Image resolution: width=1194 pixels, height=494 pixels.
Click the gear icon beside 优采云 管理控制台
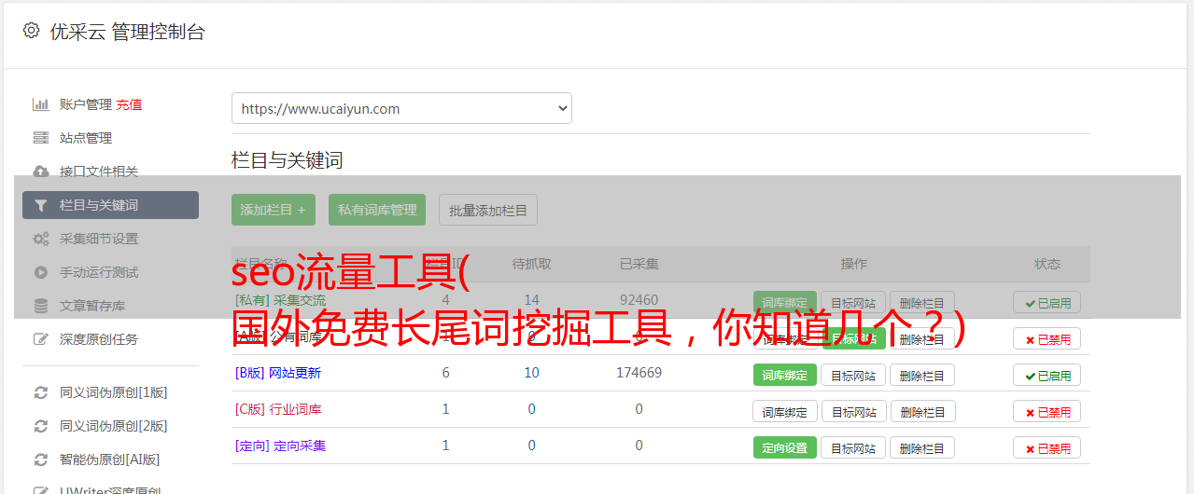pos(31,31)
